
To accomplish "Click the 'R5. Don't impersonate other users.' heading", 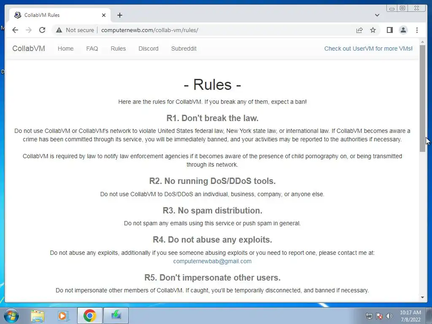I will coord(213,278).
